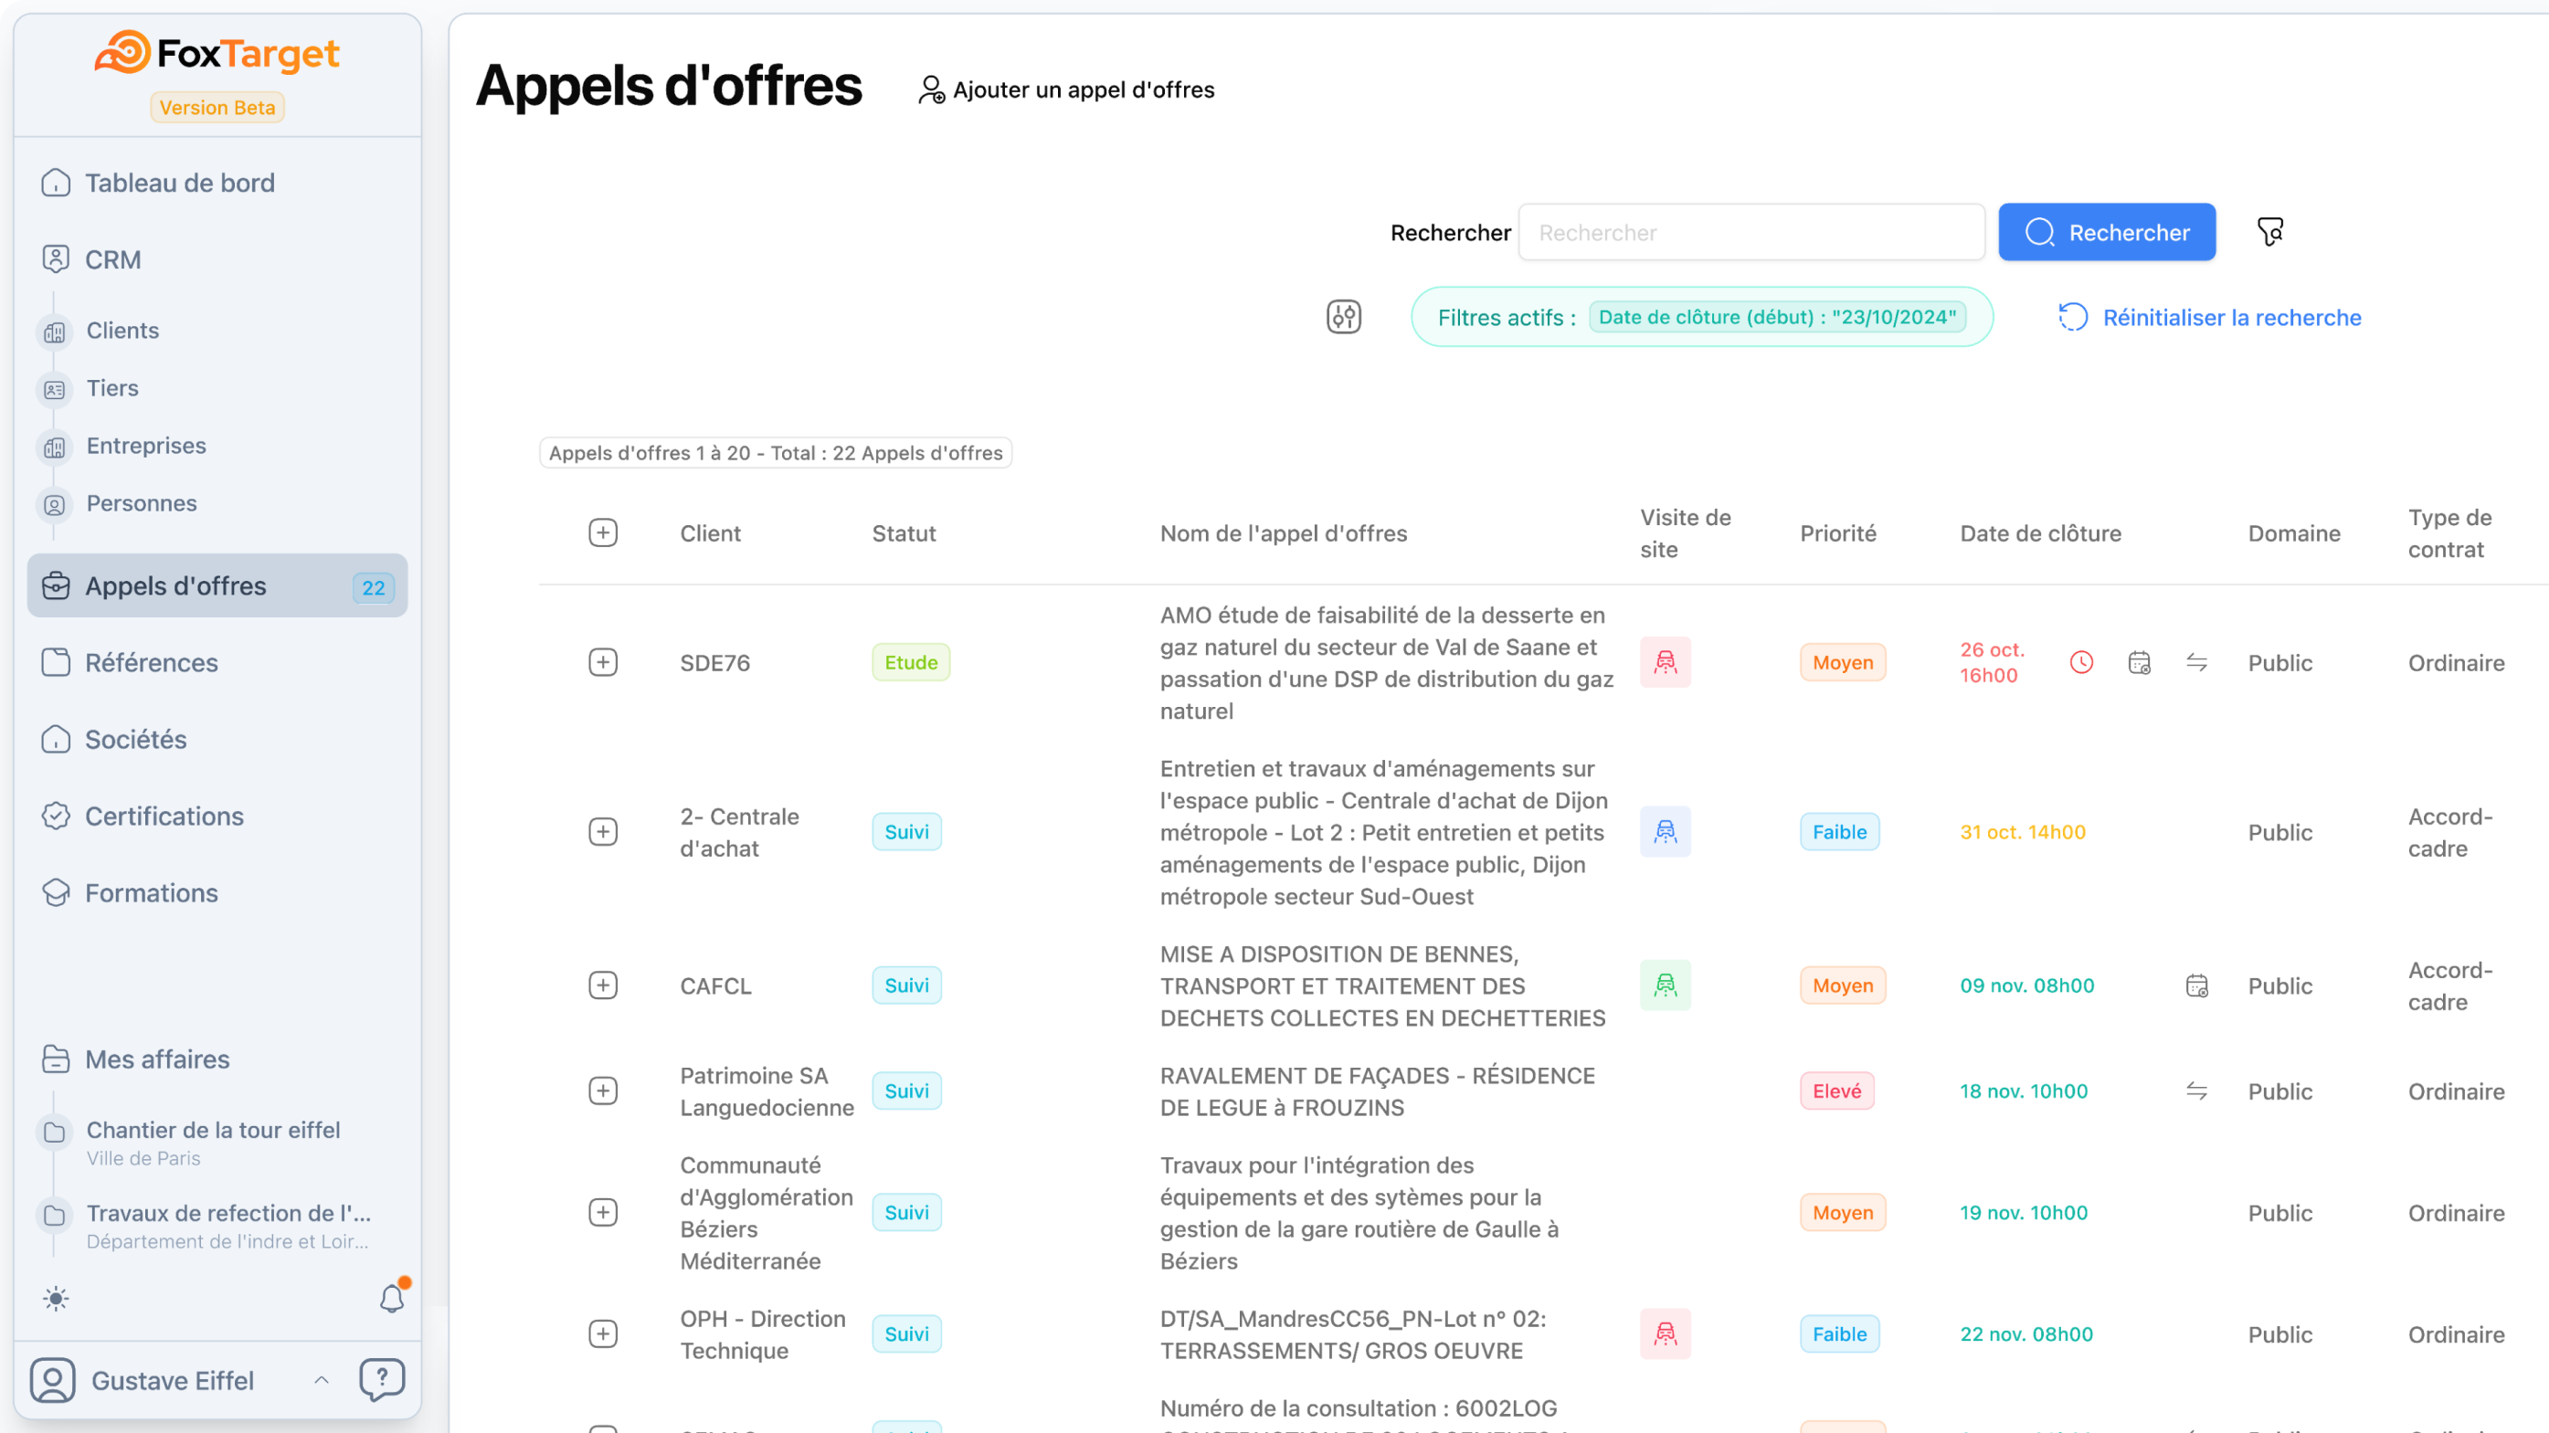This screenshot has width=2549, height=1433.
Task: Click the site visit icon for CAFCL
Action: tap(1666, 985)
